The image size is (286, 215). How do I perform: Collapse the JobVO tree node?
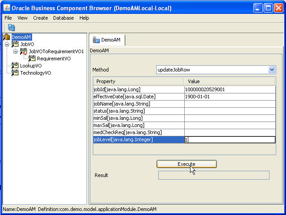pos(7,44)
